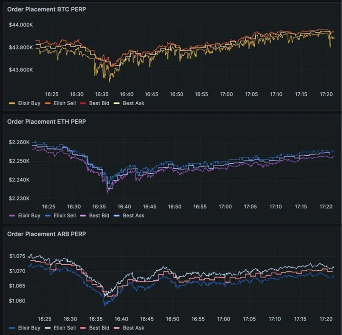This screenshot has height=335, width=342.
Task: Toggle Best Ask series in ETH PERP legend
Action: click(133, 216)
